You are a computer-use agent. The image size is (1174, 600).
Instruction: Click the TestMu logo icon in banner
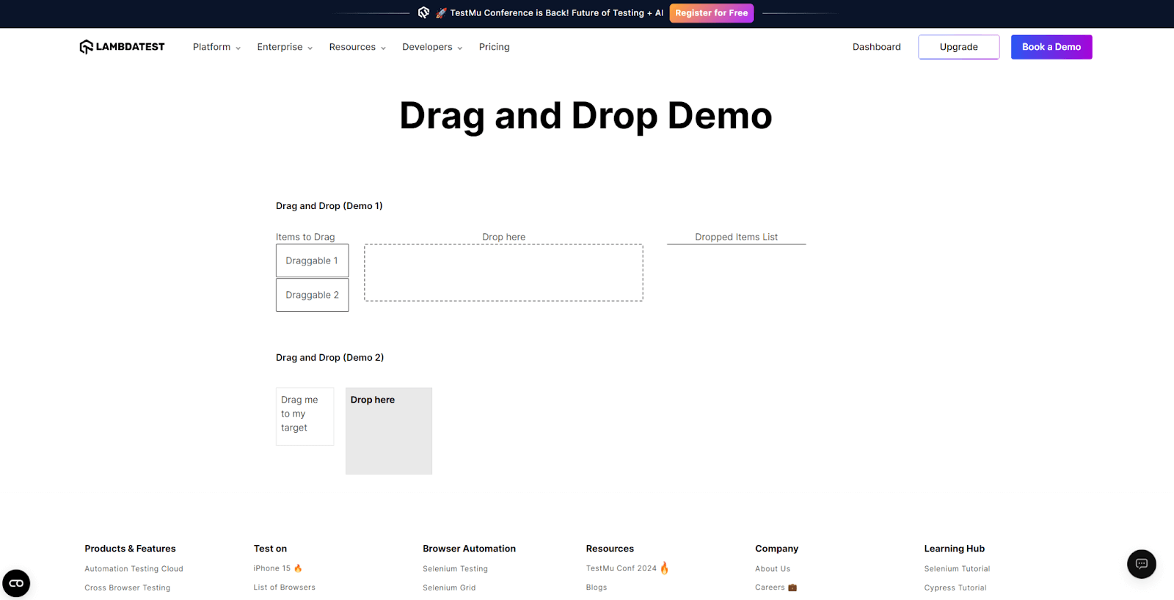point(423,12)
